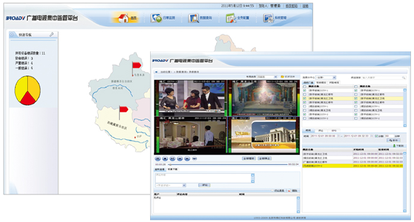
Task: Open the Home (首页) house icon
Action: pos(123,18)
